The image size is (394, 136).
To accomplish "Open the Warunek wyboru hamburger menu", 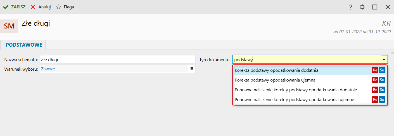I will [192, 69].
